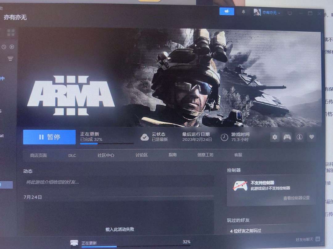
Task: Open the 商店页面 tab
Action: (39, 156)
